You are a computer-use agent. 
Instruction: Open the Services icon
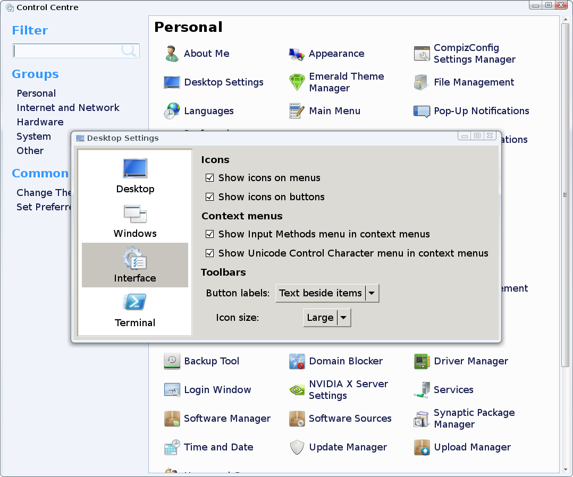coord(422,390)
